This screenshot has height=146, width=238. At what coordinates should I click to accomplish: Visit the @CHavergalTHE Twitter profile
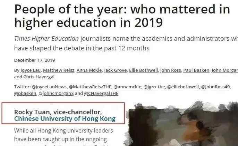(x=101, y=93)
